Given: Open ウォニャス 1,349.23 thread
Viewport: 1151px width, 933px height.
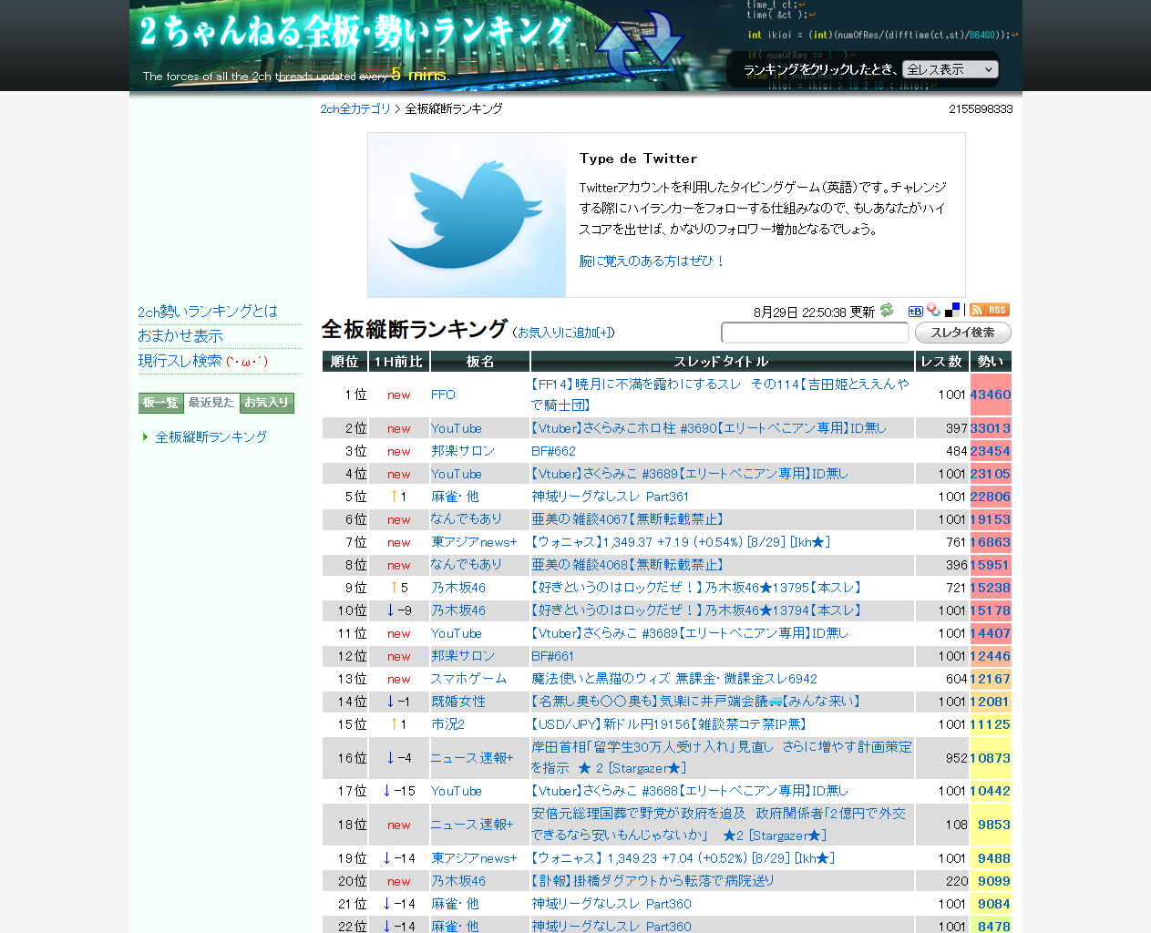Looking at the screenshot, I should 683,858.
